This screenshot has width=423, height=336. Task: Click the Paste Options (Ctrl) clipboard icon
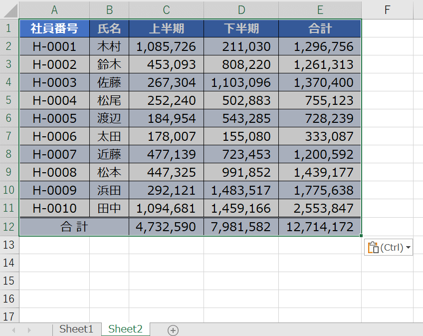tap(373, 247)
